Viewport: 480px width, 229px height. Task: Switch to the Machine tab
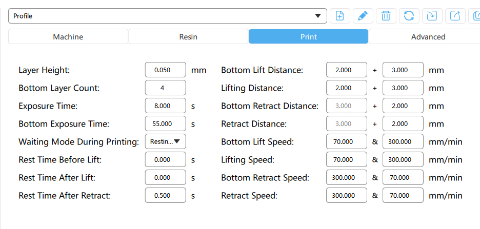click(68, 37)
